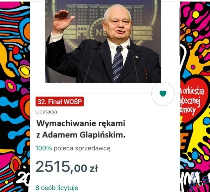Click the gray vertical scrollbar thumb
This screenshot has width=210, height=192.
[180, 31]
